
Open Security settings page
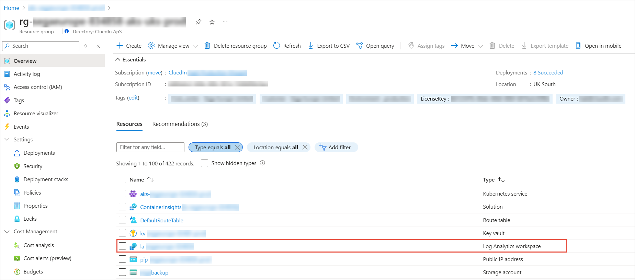pos(33,166)
